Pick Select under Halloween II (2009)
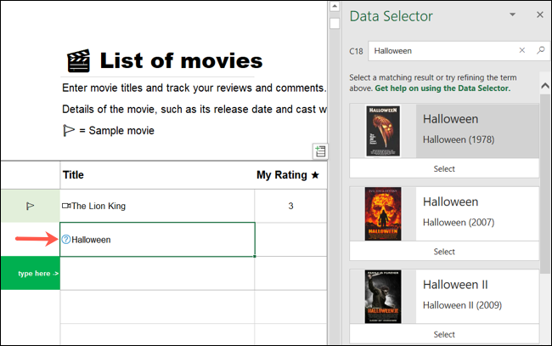 [x=444, y=334]
